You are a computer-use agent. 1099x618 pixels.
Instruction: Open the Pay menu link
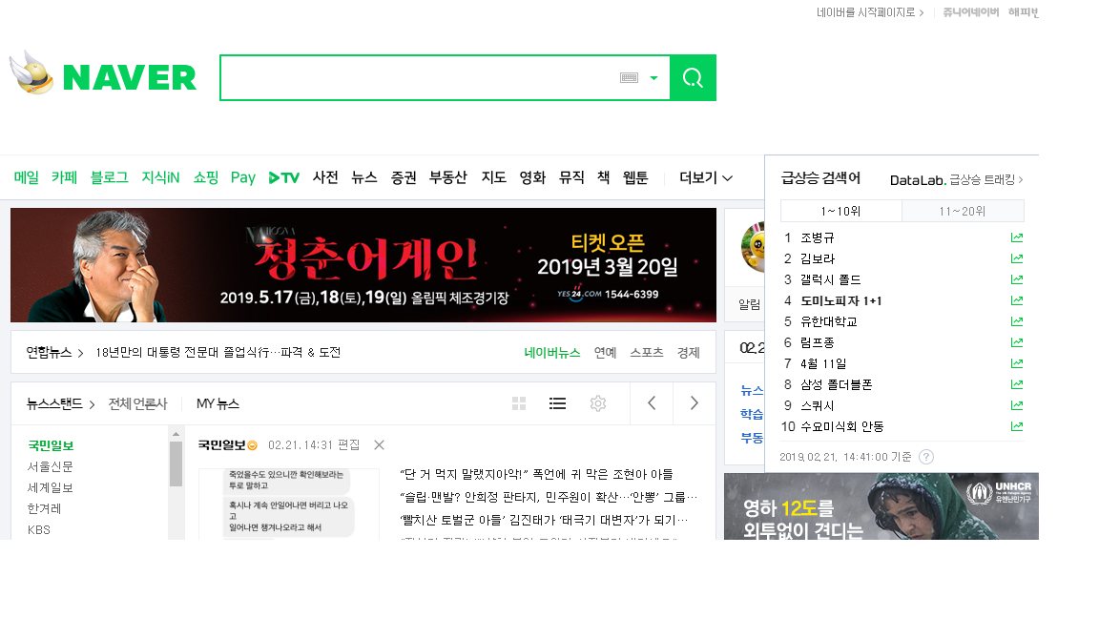tap(243, 178)
